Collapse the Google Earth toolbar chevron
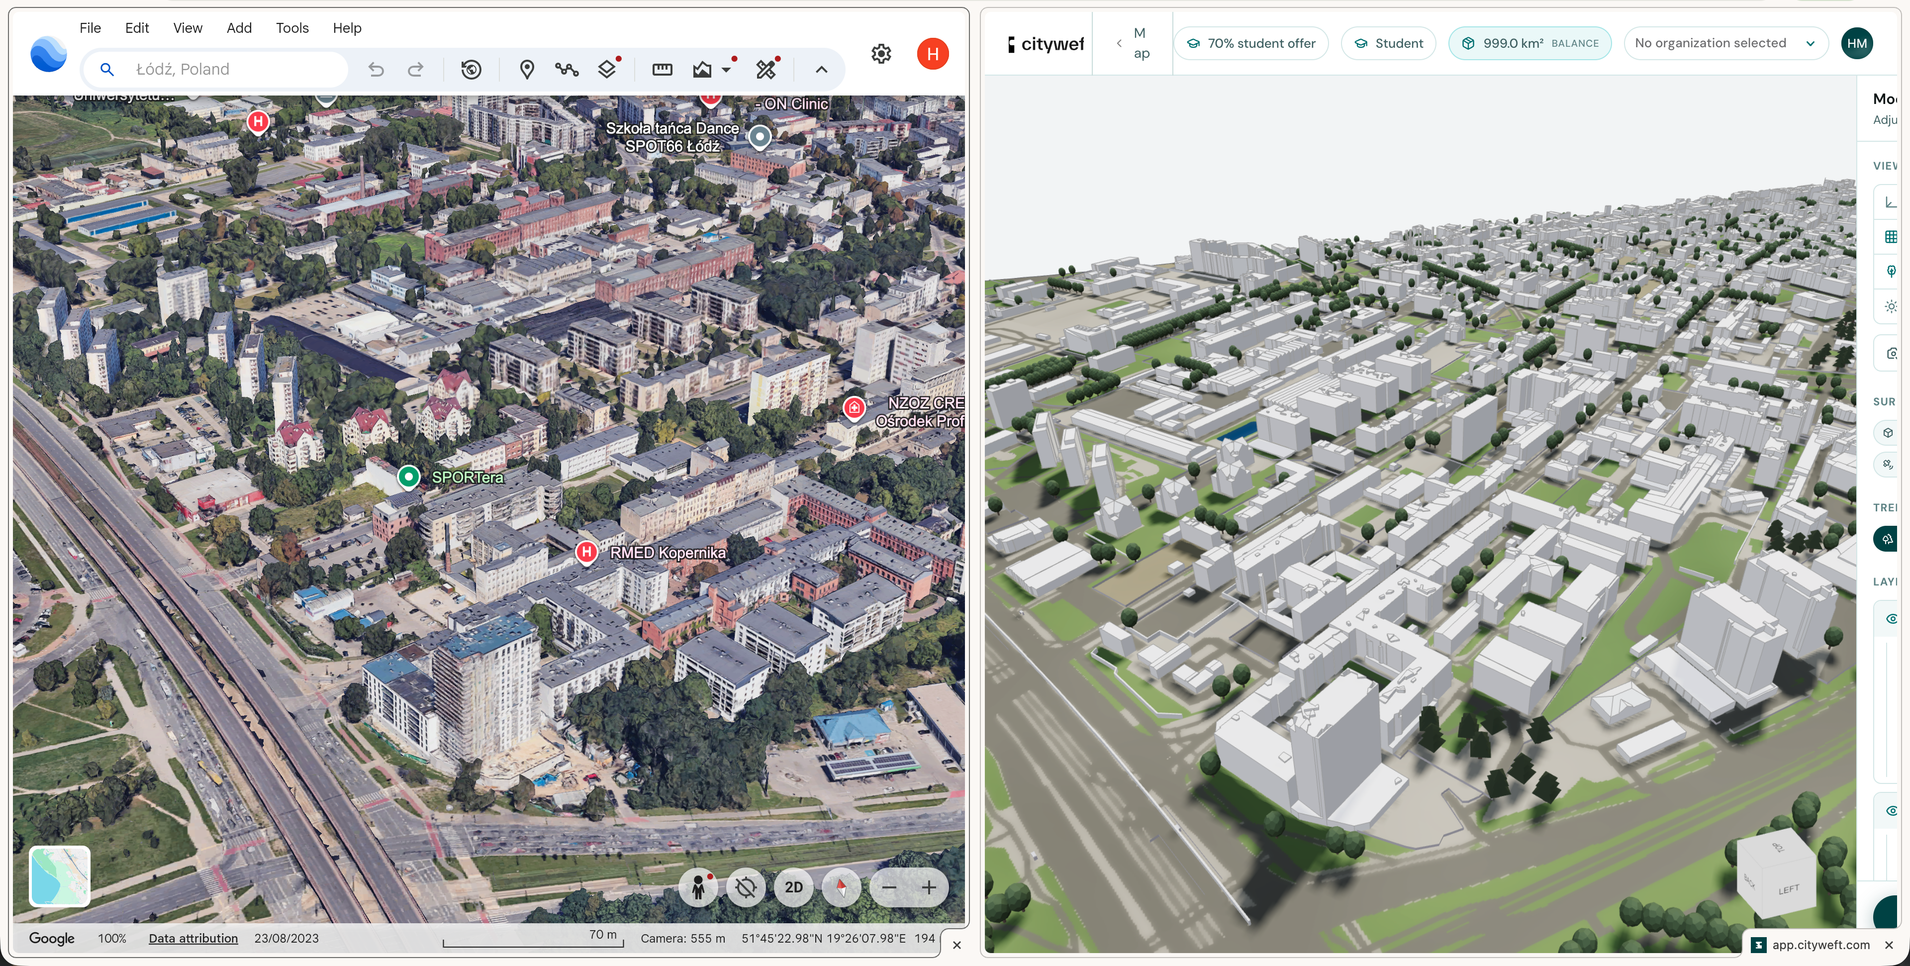Image resolution: width=1910 pixels, height=966 pixels. pos(821,70)
